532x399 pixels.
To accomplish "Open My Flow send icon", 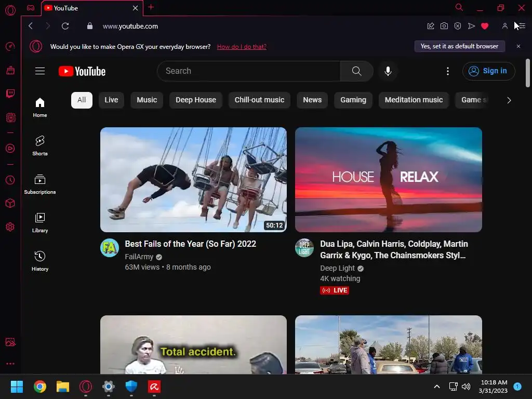I will 471,26.
